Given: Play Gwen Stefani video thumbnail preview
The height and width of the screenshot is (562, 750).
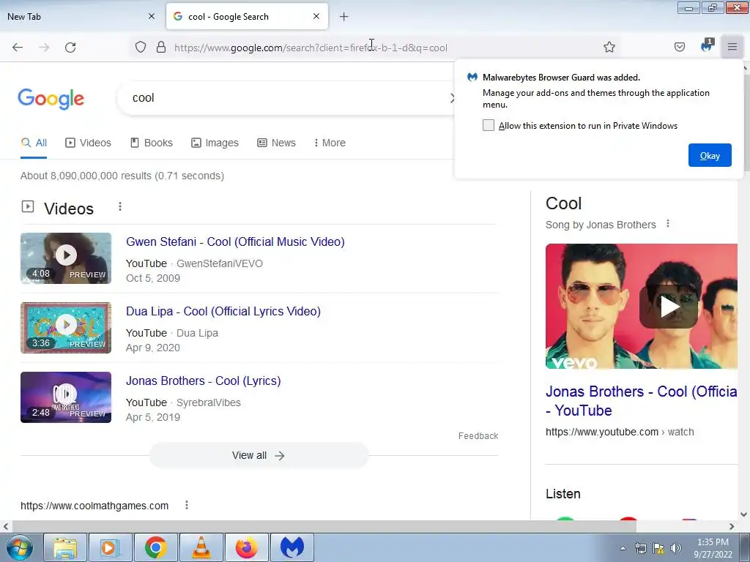Looking at the screenshot, I should [66, 258].
